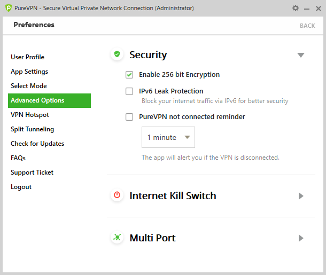
Task: Open Support Ticket page
Action: tap(32, 172)
